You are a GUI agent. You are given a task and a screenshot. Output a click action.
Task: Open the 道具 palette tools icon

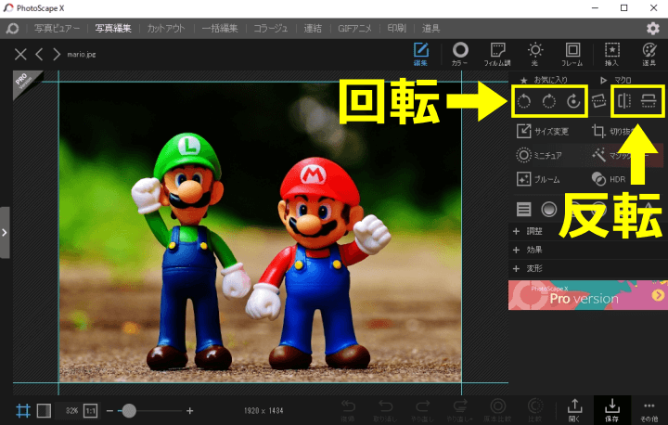pos(649,54)
